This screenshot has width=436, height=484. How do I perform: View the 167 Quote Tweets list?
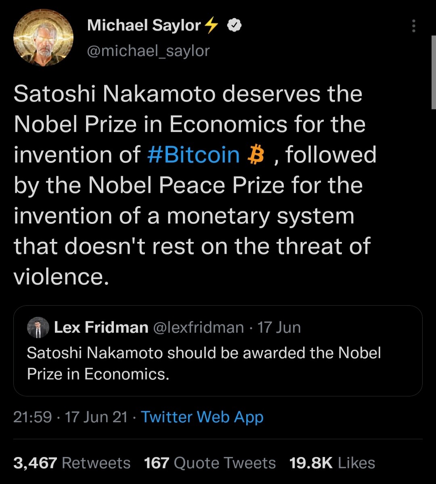(x=210, y=463)
